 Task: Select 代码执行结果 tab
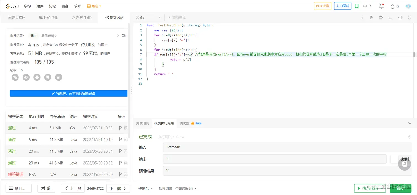coord(164,123)
